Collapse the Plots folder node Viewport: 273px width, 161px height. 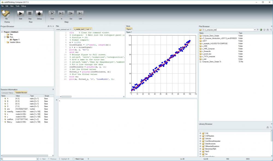[x=5, y=37]
